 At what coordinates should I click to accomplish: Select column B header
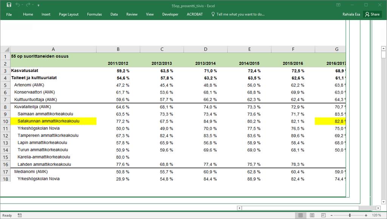118,49
